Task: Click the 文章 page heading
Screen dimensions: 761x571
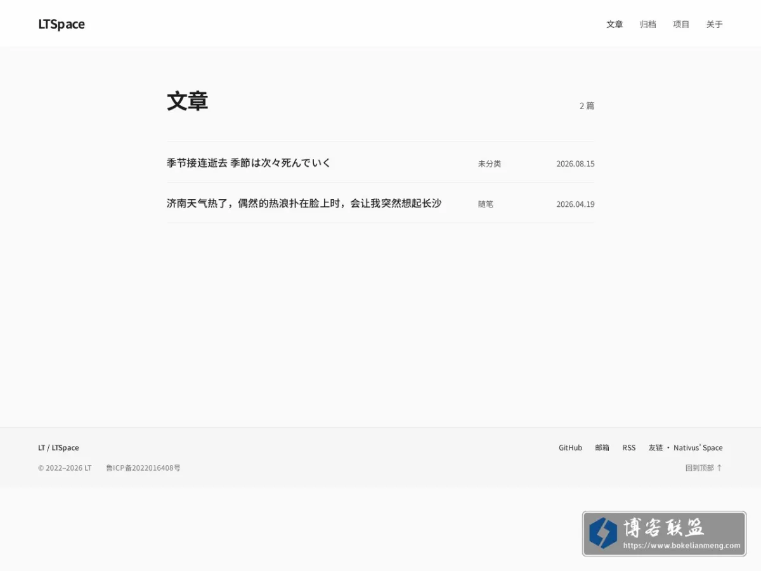Action: (x=187, y=101)
